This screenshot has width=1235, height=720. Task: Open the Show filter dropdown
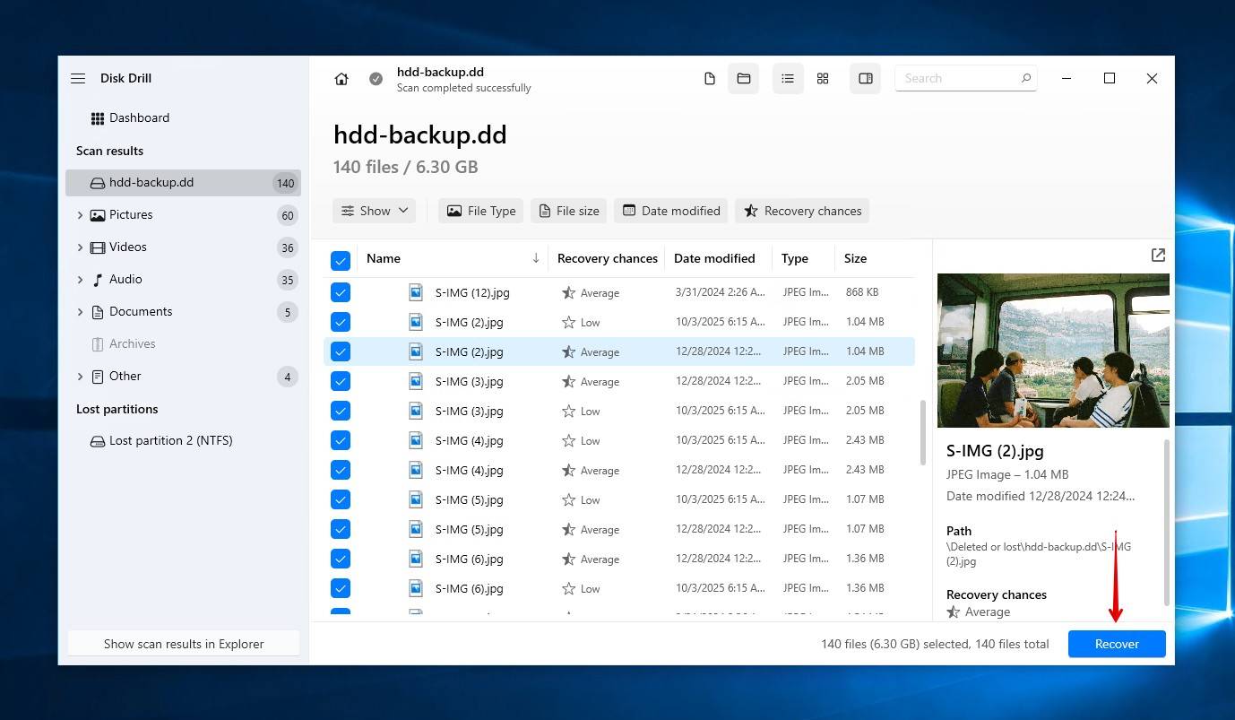click(x=374, y=210)
